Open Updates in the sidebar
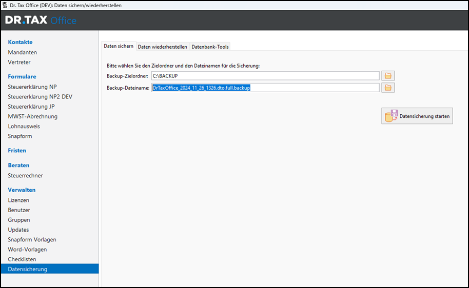 18,230
